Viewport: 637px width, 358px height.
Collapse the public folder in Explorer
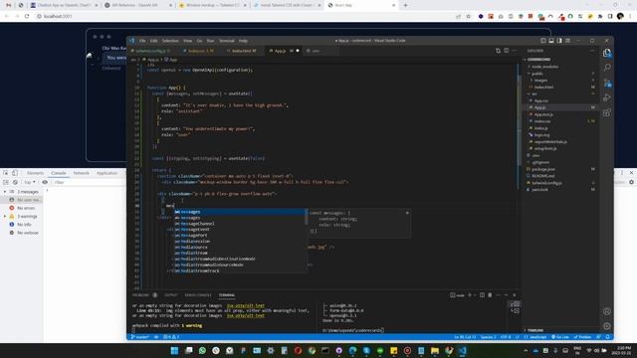(537, 74)
